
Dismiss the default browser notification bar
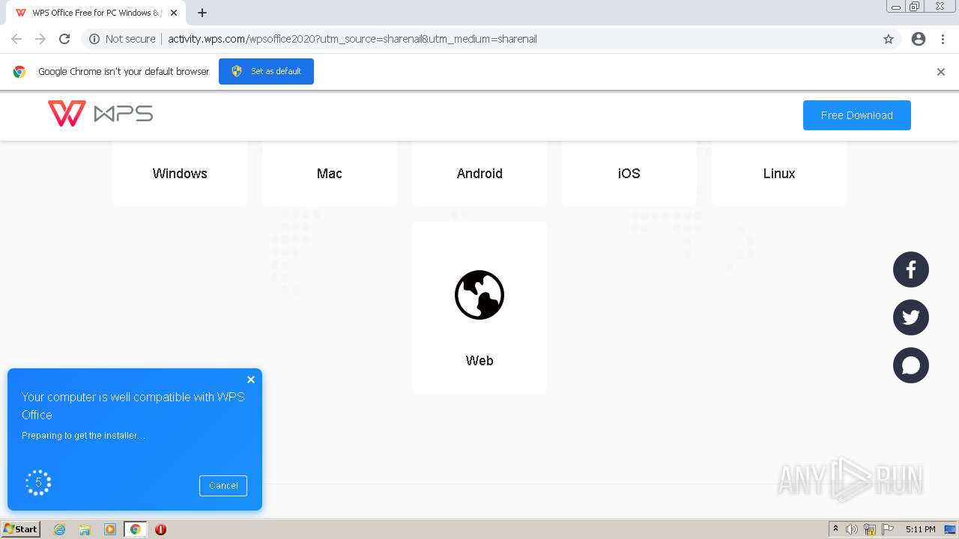pos(941,72)
